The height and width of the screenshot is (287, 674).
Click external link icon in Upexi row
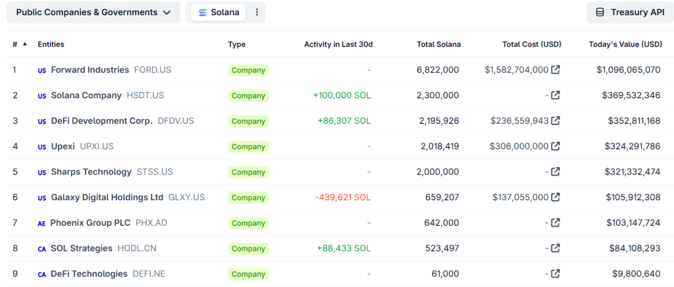point(556,146)
